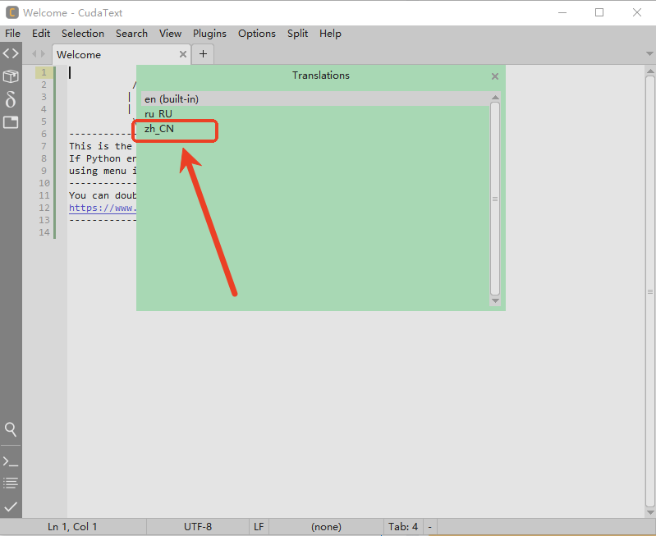This screenshot has height=536, width=656.
Task: Select ru_RU translation
Action: (315, 114)
